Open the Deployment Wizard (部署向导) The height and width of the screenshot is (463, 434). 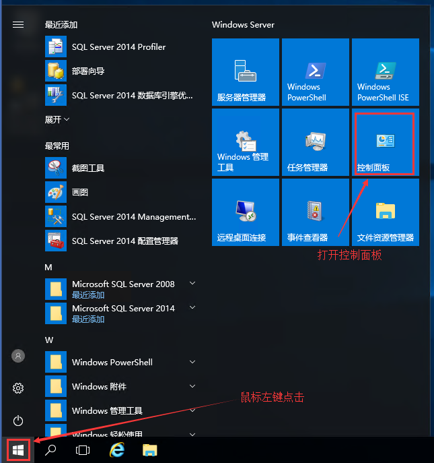(121, 71)
